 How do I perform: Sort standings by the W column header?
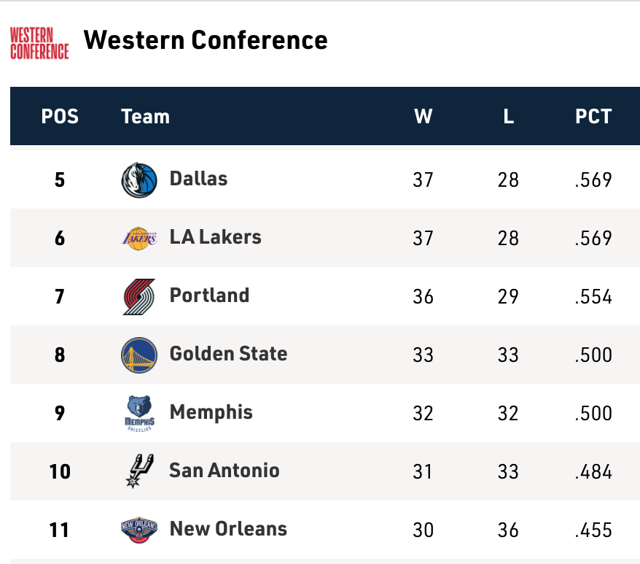pos(424,117)
